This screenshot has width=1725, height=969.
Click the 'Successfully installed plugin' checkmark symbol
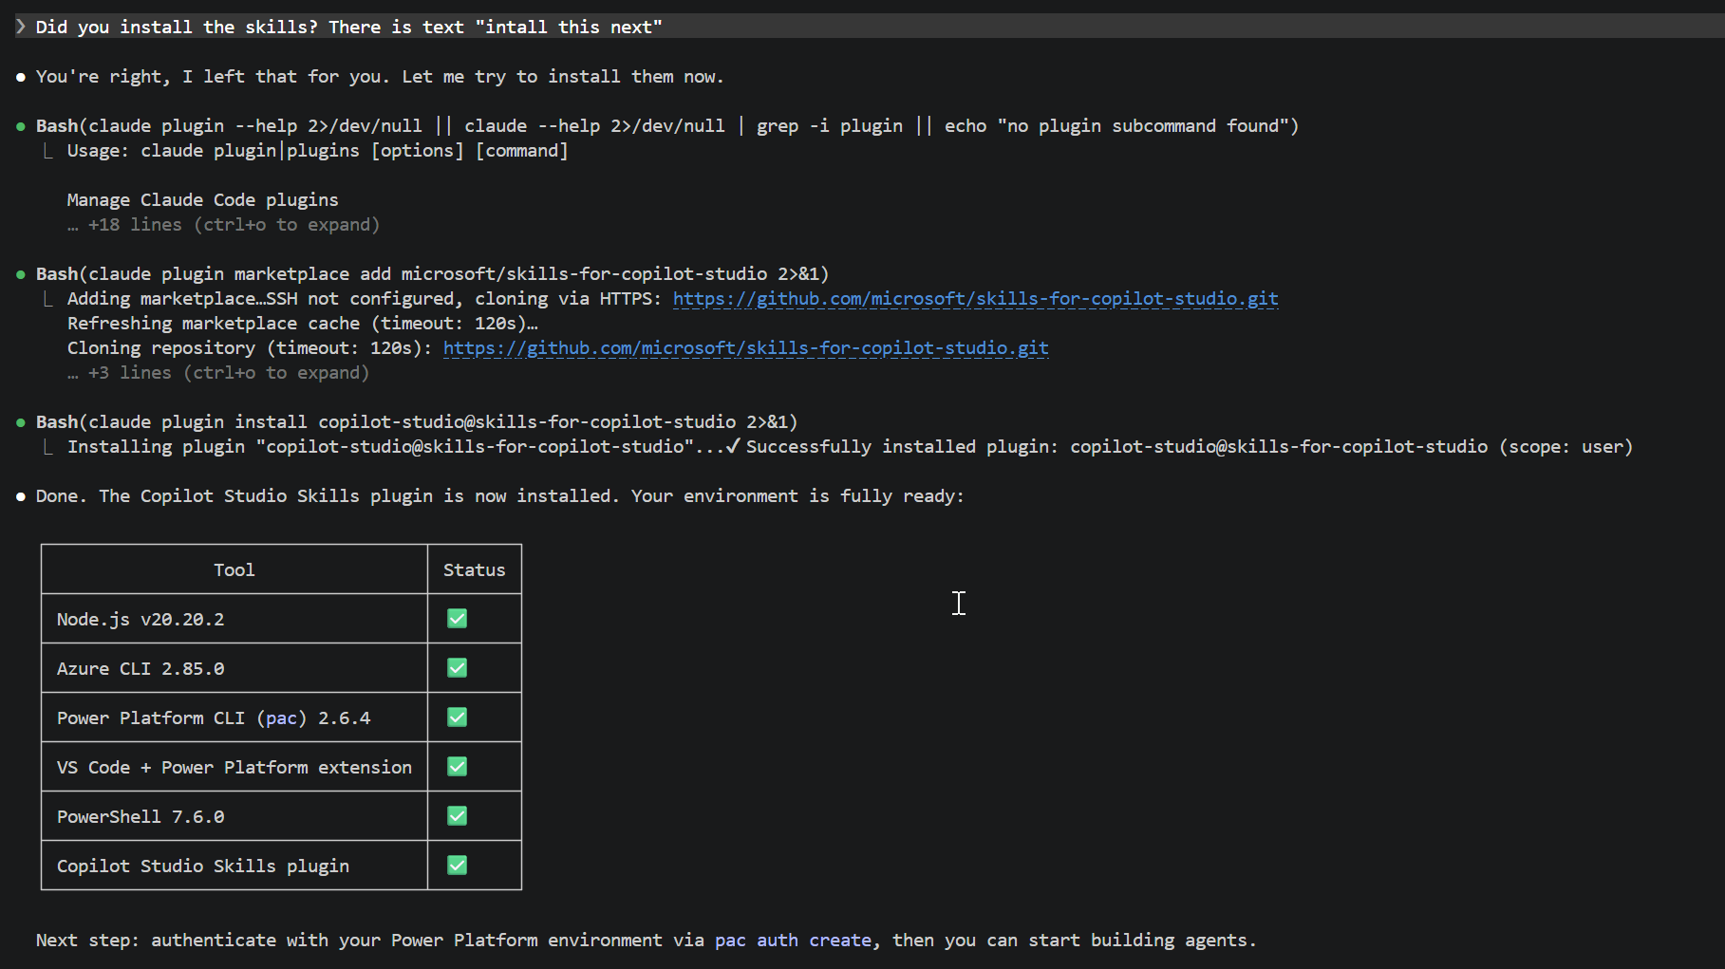tap(732, 446)
